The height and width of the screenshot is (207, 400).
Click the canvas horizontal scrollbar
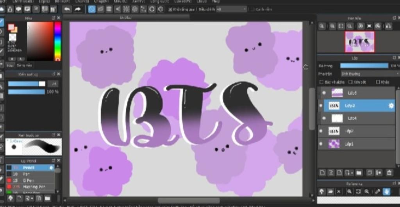tap(189, 201)
